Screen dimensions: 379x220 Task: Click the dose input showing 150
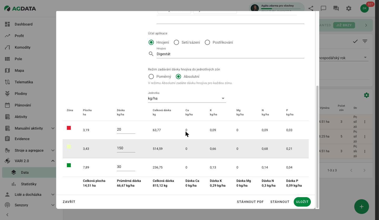click(126, 148)
